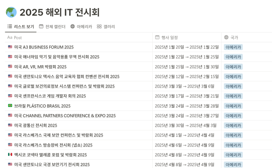Click the globe emoji page icon

(11, 12)
